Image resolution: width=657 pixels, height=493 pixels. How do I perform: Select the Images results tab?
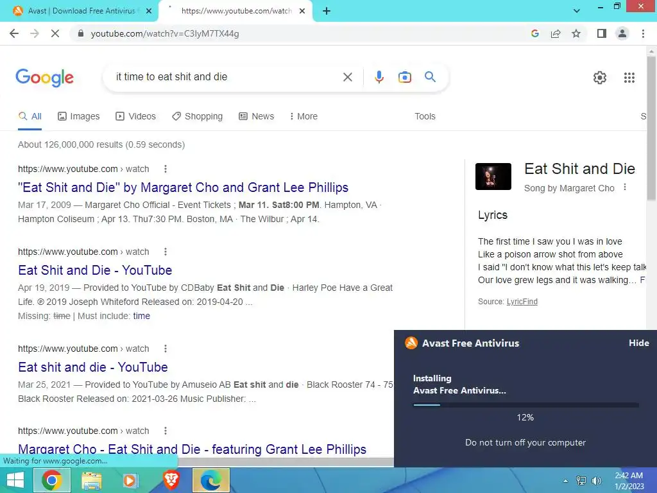[79, 116]
